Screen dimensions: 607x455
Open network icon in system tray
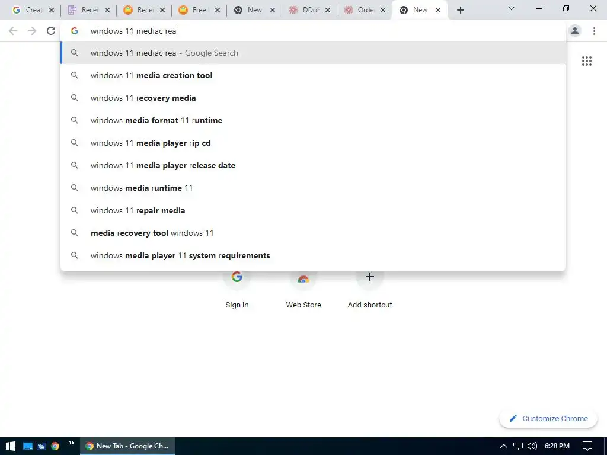[x=518, y=446]
